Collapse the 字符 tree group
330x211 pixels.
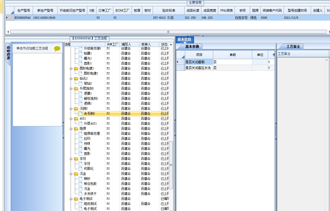click(71, 159)
